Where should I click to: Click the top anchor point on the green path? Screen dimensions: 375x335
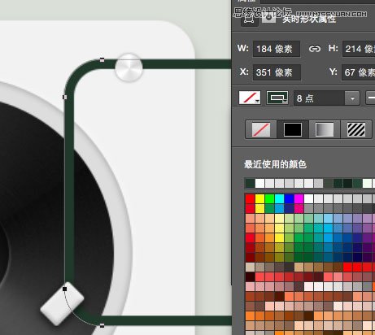coord(102,60)
